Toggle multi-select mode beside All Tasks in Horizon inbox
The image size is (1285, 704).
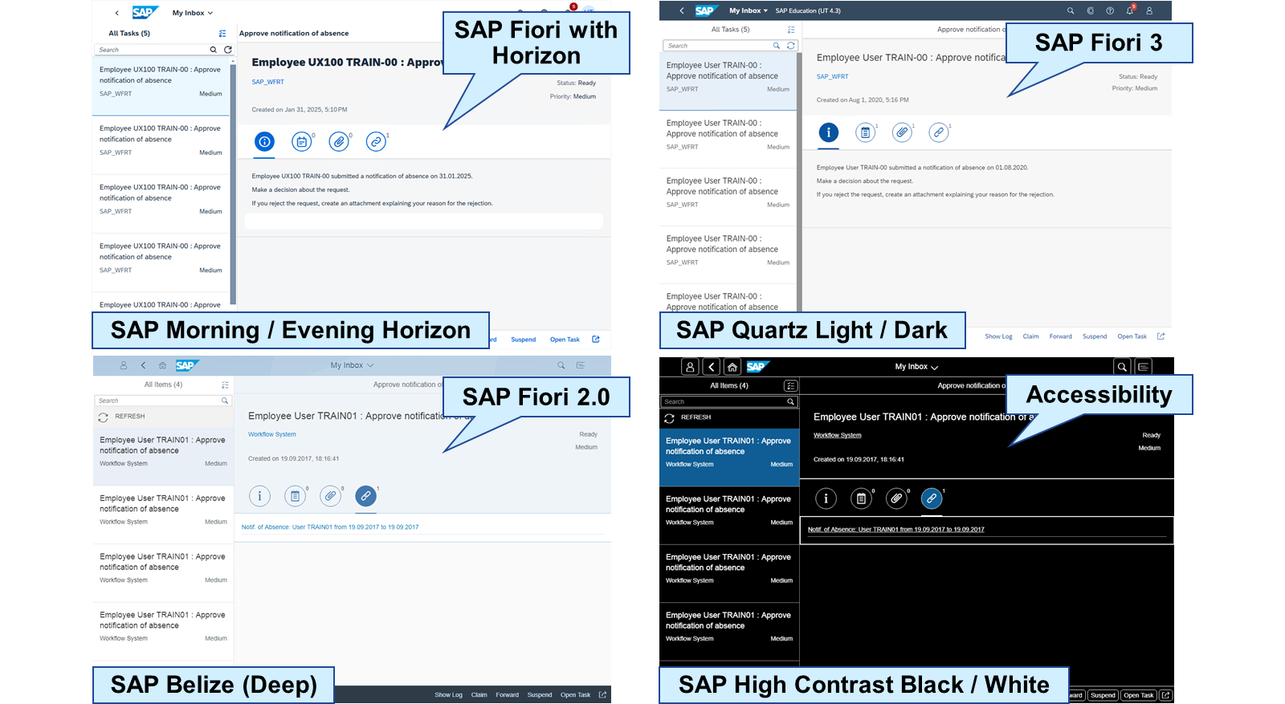click(222, 34)
